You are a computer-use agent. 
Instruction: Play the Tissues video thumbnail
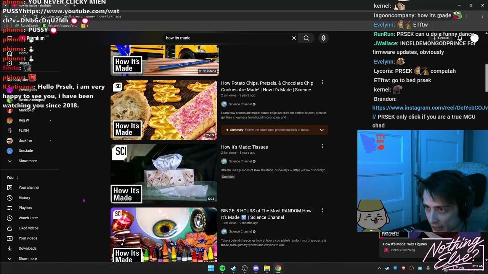pyautogui.click(x=164, y=174)
